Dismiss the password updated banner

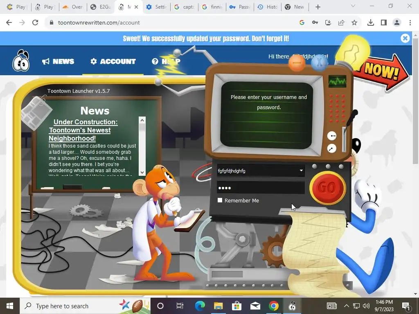click(x=405, y=38)
